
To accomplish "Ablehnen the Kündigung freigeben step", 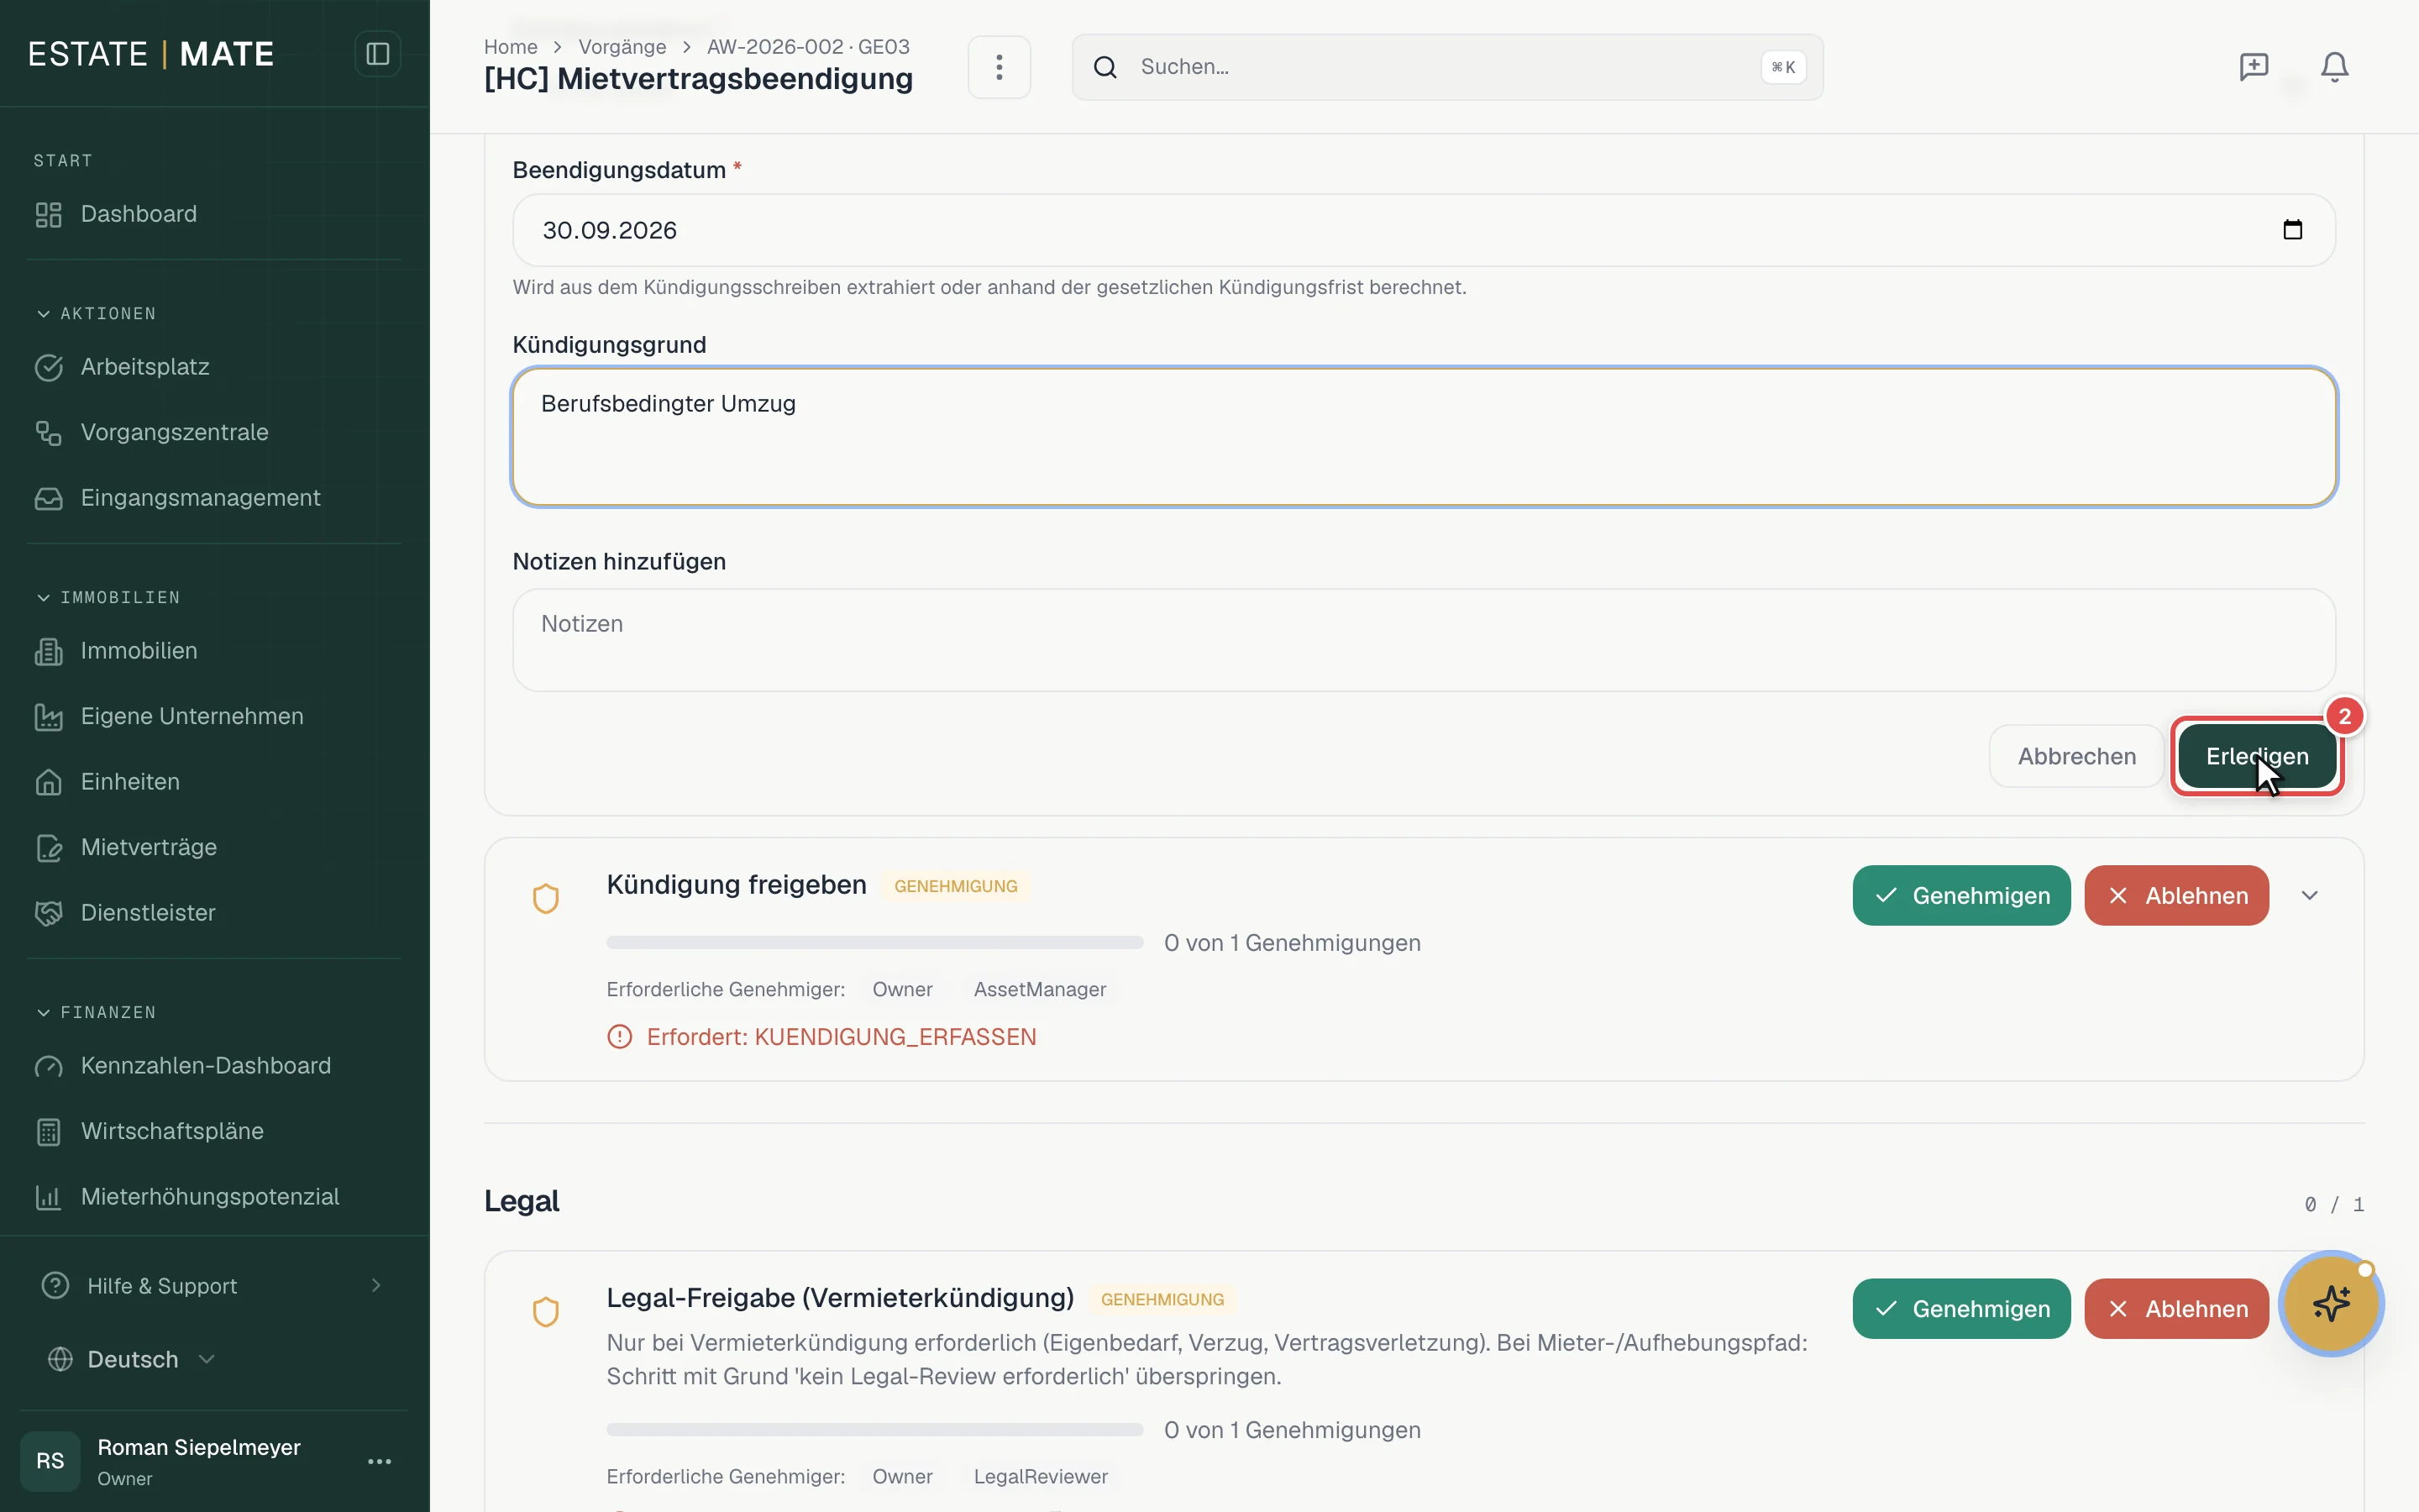I will (2176, 895).
